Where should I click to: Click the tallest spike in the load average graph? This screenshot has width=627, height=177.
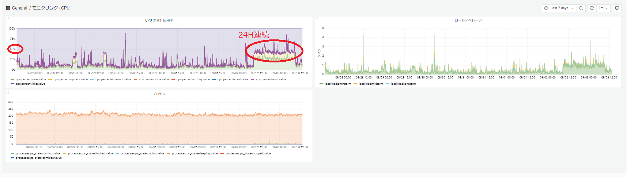(x=363, y=36)
